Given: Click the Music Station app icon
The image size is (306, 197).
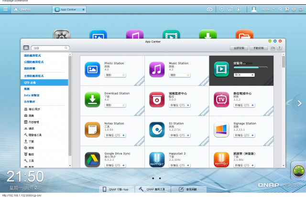Looking at the screenshot, I should (x=157, y=70).
